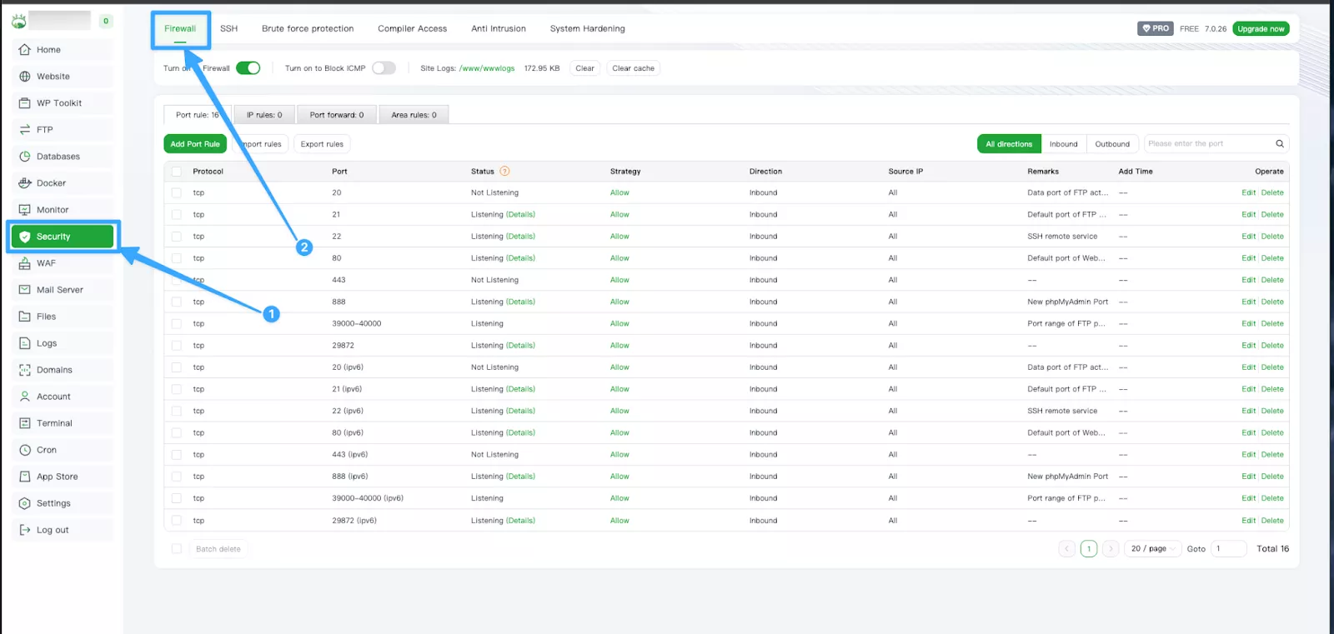Click the Status help question icon

[504, 172]
